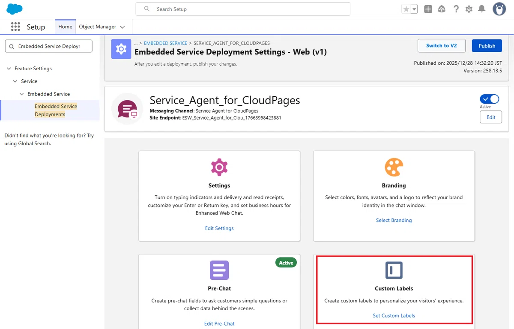
Task: Click the Published on timestamp text
Action: point(458,63)
